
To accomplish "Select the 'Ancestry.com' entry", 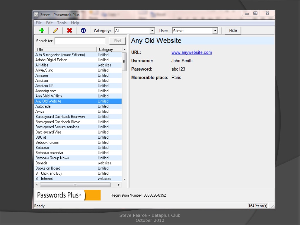I will (78, 91).
